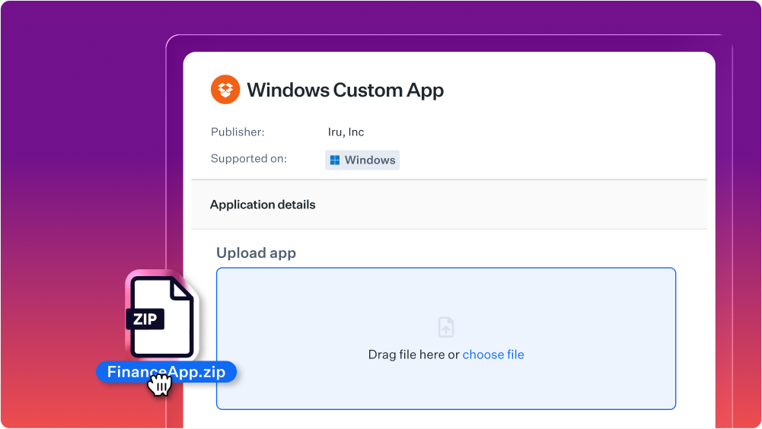762x429 pixels.
Task: Click the upload document icon in drop zone
Action: [445, 327]
